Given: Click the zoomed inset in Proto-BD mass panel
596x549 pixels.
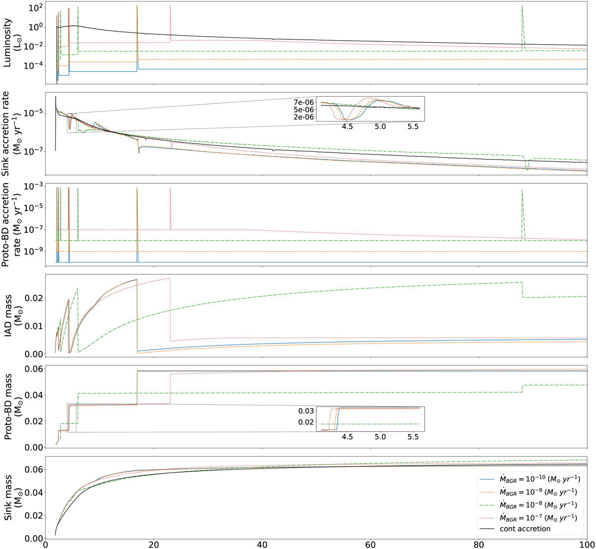Looking at the screenshot, I should pyautogui.click(x=370, y=419).
